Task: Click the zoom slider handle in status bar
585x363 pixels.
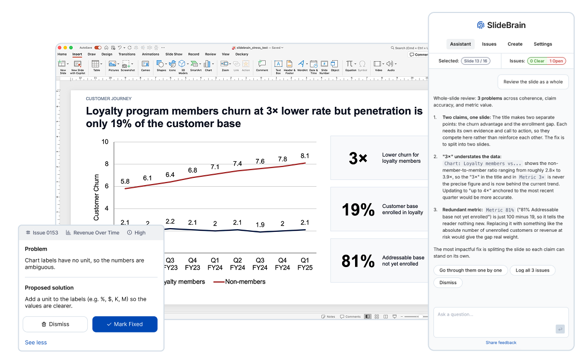Action: 420,316
